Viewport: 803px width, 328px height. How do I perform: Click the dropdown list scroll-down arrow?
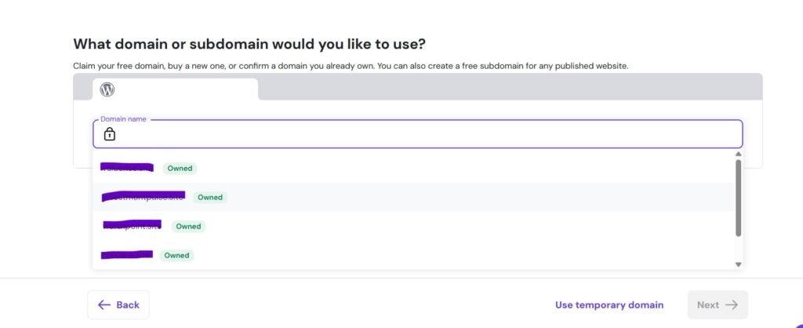click(x=738, y=264)
